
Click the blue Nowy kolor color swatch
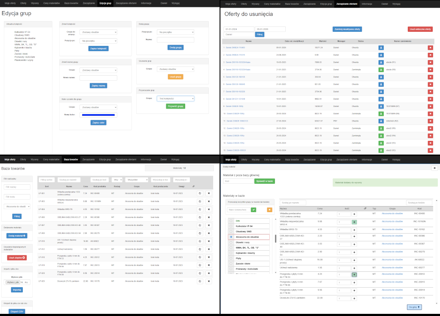tap(98, 115)
